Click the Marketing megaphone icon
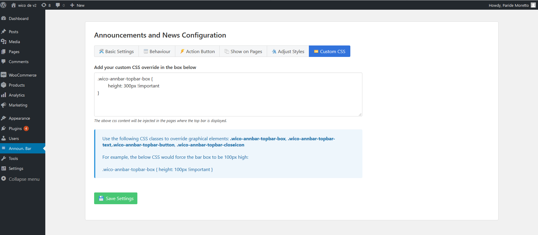The image size is (538, 235). (4, 105)
